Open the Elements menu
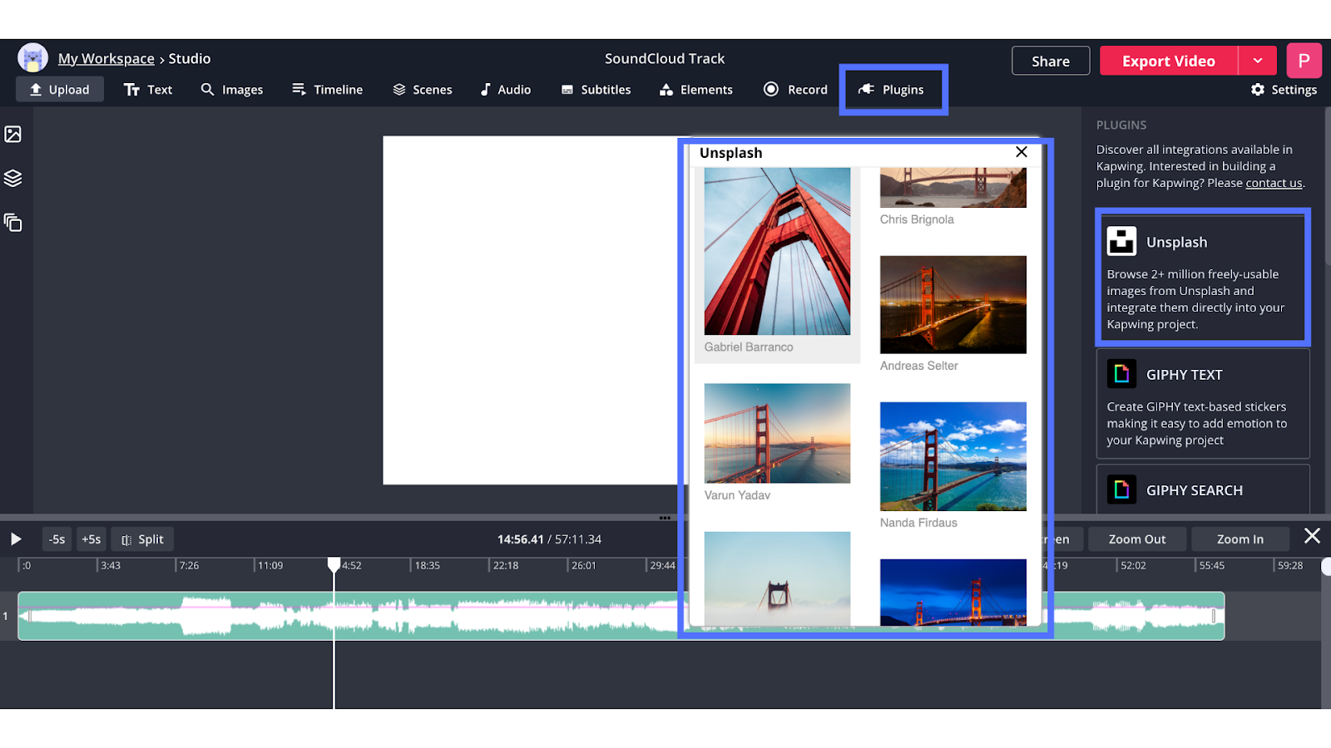 pyautogui.click(x=696, y=90)
